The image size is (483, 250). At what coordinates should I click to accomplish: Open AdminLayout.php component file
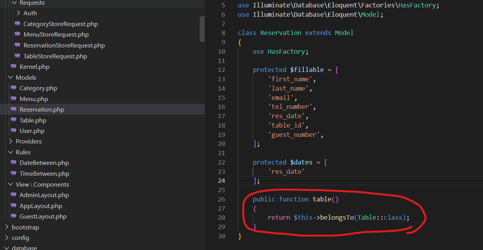coord(44,195)
